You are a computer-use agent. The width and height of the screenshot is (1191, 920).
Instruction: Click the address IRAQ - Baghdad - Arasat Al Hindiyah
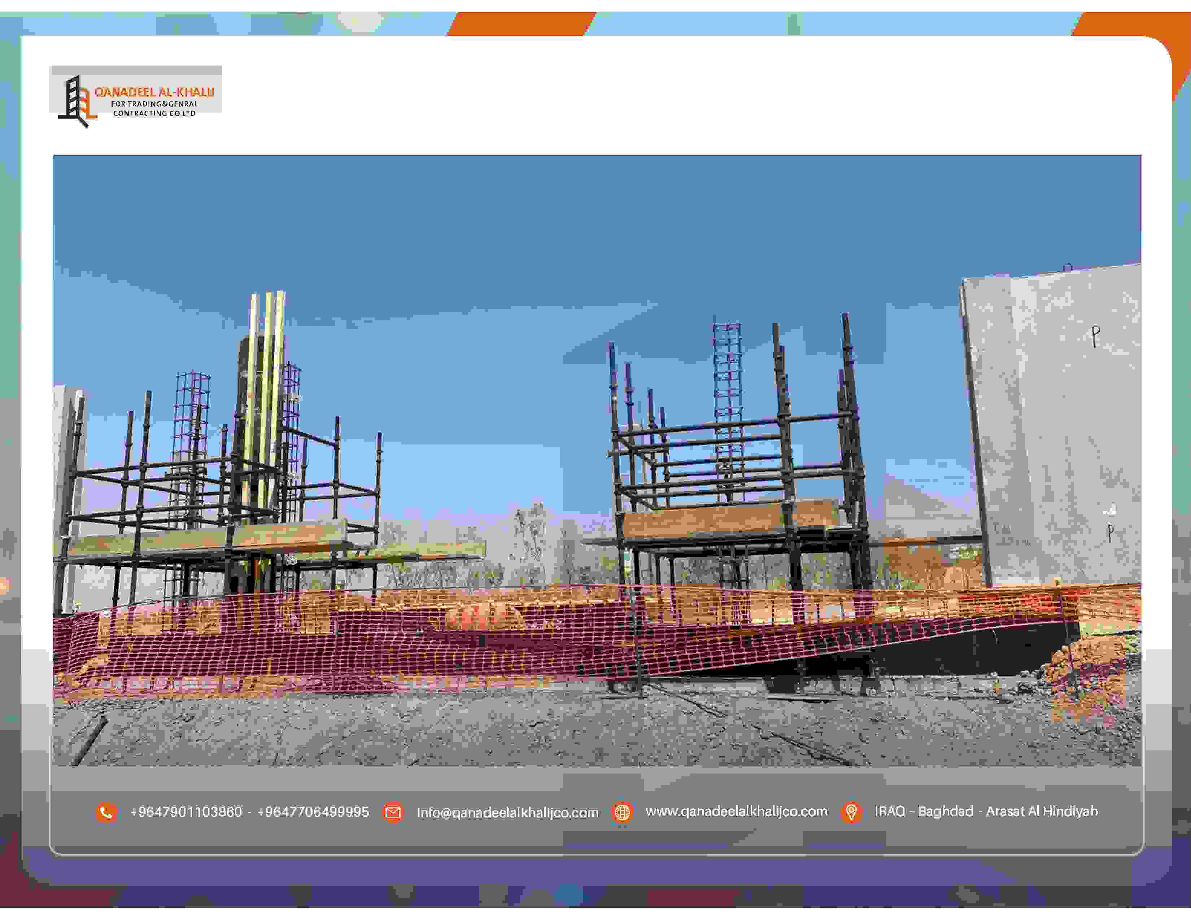point(986,811)
